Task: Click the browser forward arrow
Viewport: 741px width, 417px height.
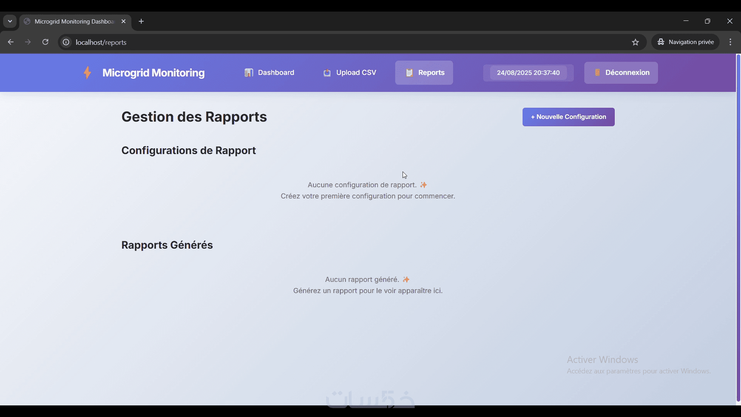Action: pyautogui.click(x=28, y=42)
